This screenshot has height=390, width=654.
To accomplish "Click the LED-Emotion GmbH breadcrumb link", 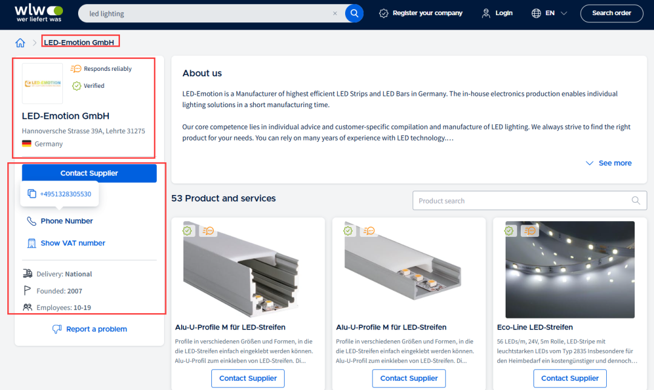I will (x=79, y=43).
